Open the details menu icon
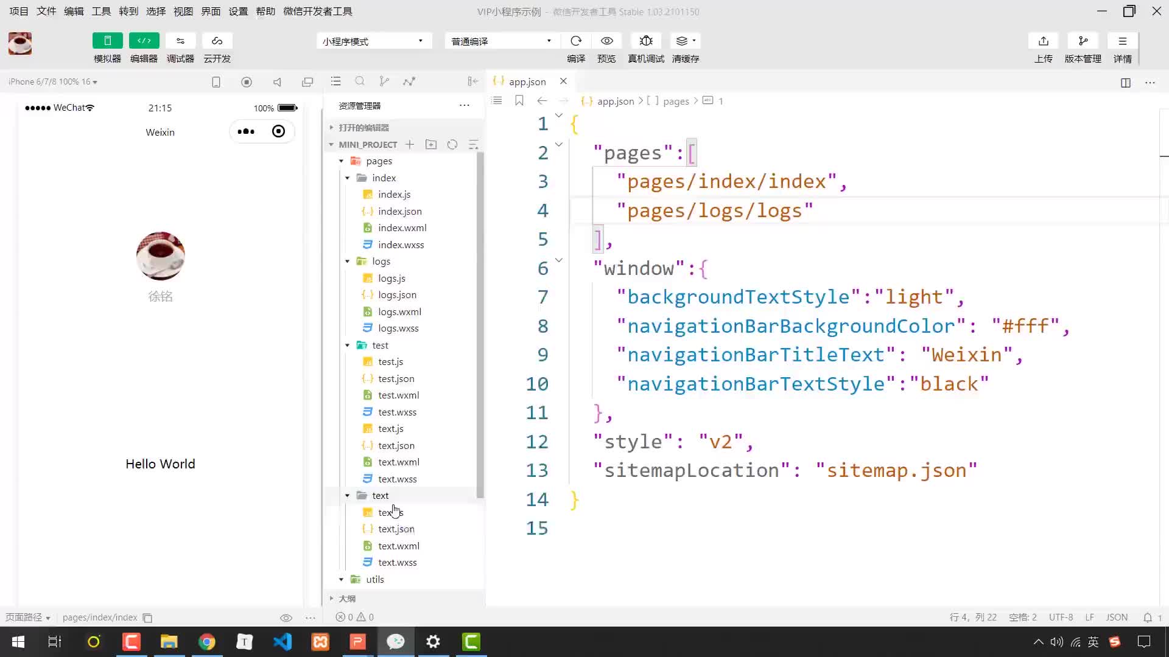The height and width of the screenshot is (657, 1169). (1122, 41)
